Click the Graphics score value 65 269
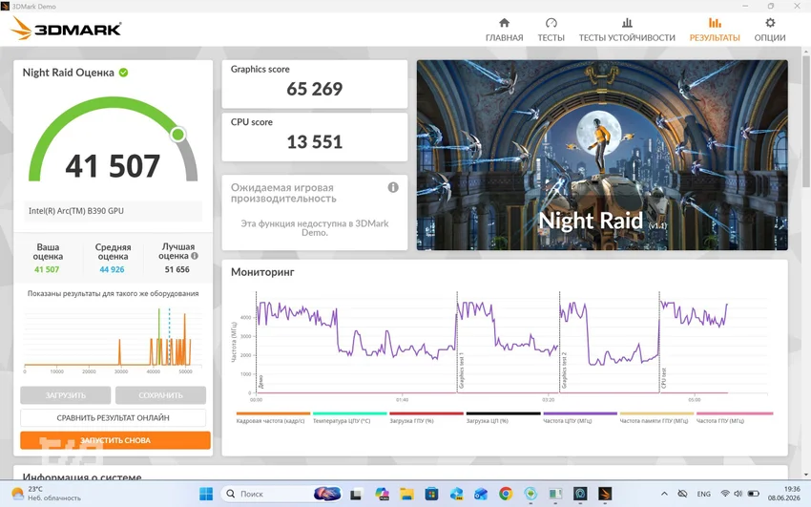This screenshot has height=507, width=811. (315, 89)
